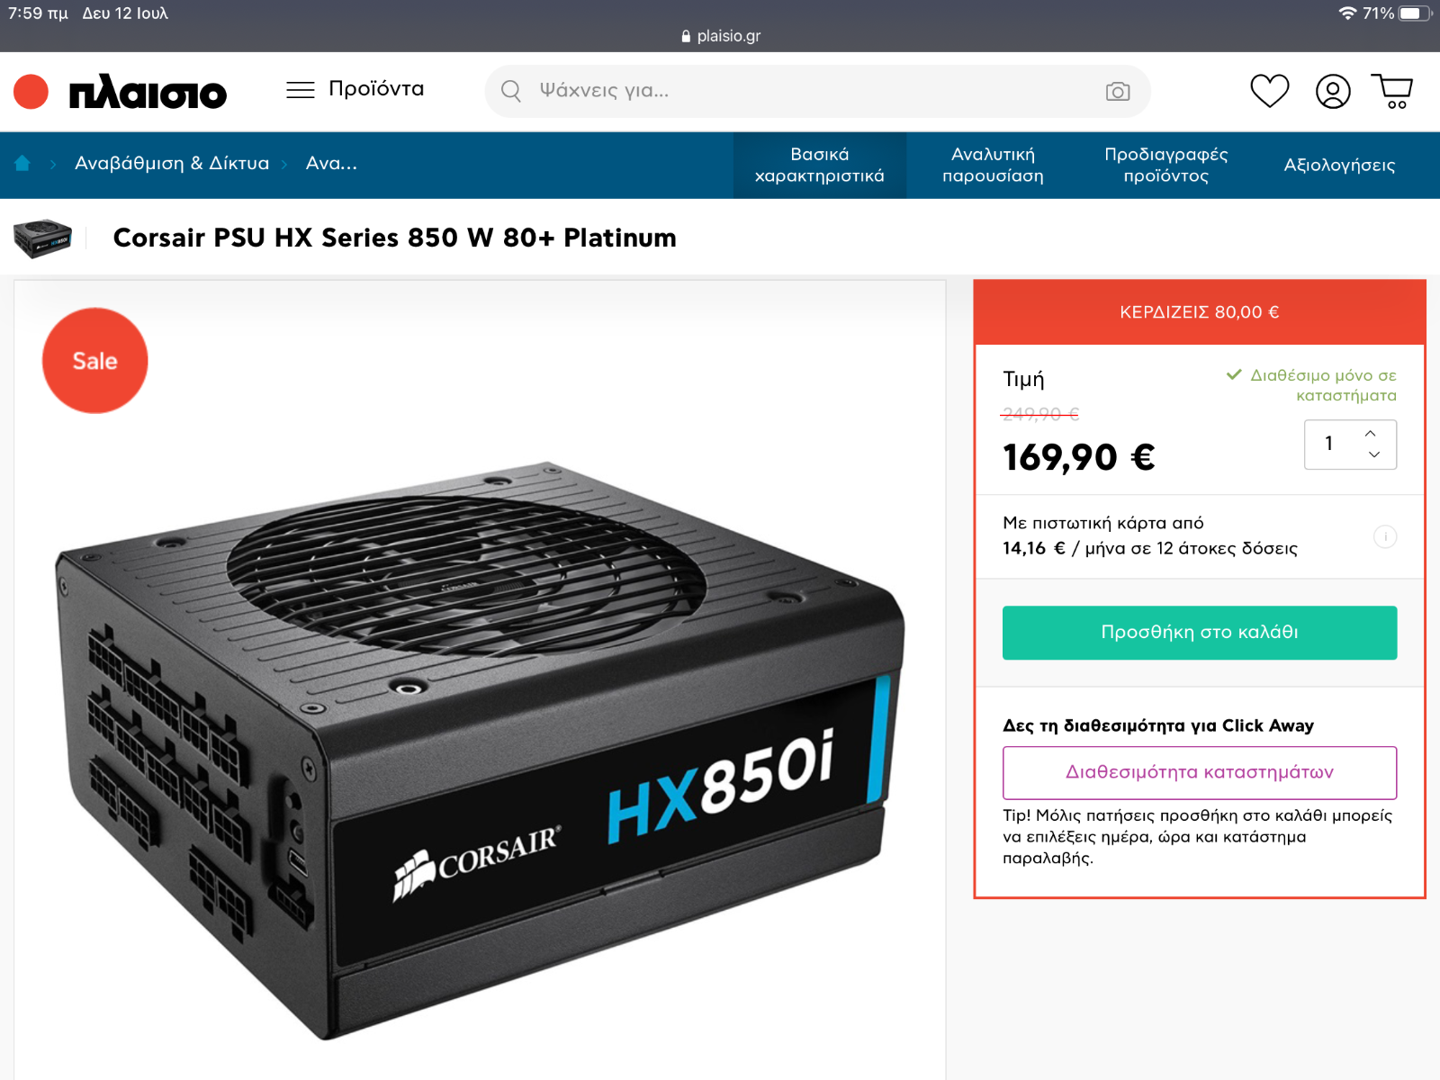Open the shopping cart icon
The height and width of the screenshot is (1080, 1440).
[x=1392, y=91]
